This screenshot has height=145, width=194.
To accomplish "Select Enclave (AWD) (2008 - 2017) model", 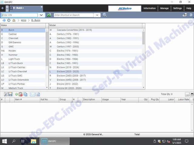I will (95, 80).
